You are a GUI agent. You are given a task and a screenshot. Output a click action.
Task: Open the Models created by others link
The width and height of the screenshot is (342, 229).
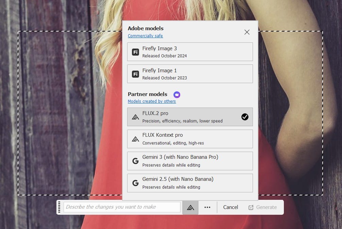(x=152, y=101)
